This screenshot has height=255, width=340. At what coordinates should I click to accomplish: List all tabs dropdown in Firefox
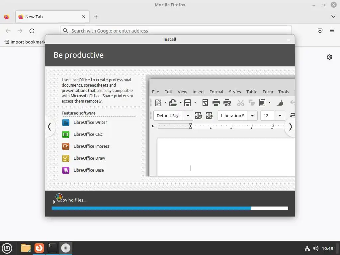[333, 17]
